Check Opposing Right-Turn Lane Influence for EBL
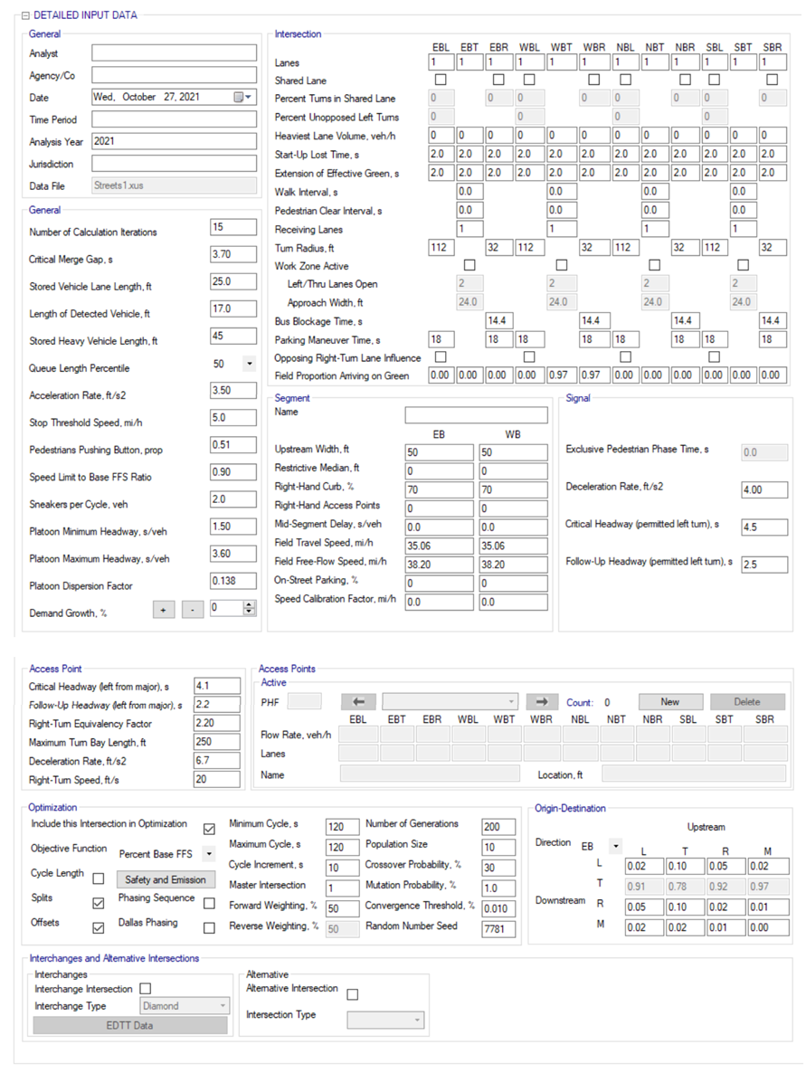This screenshot has height=1073, width=806. (441, 357)
